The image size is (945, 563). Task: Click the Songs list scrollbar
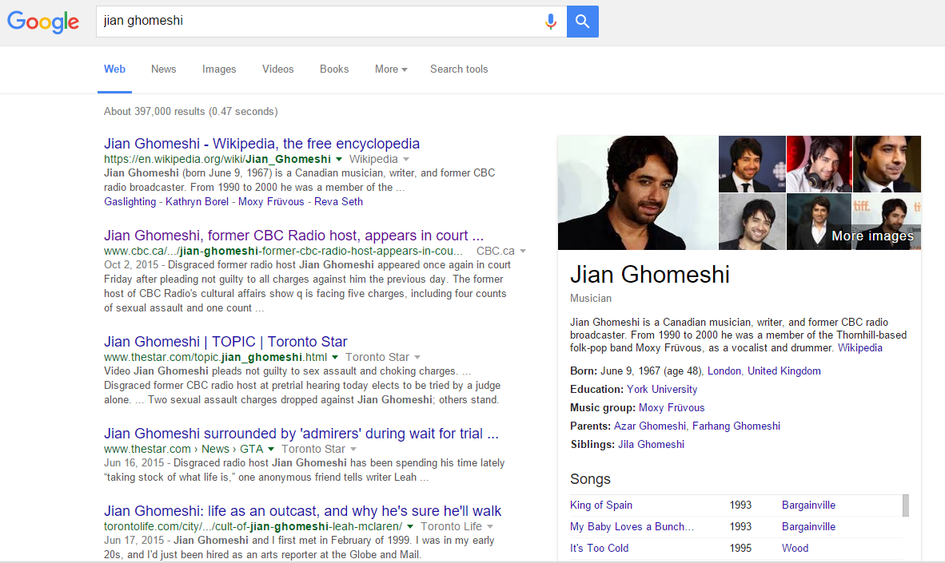905,506
